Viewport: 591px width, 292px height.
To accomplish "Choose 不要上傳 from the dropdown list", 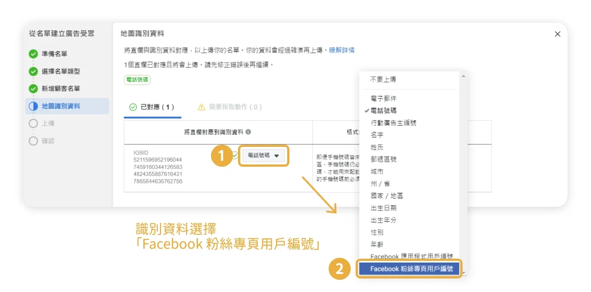I will click(383, 79).
